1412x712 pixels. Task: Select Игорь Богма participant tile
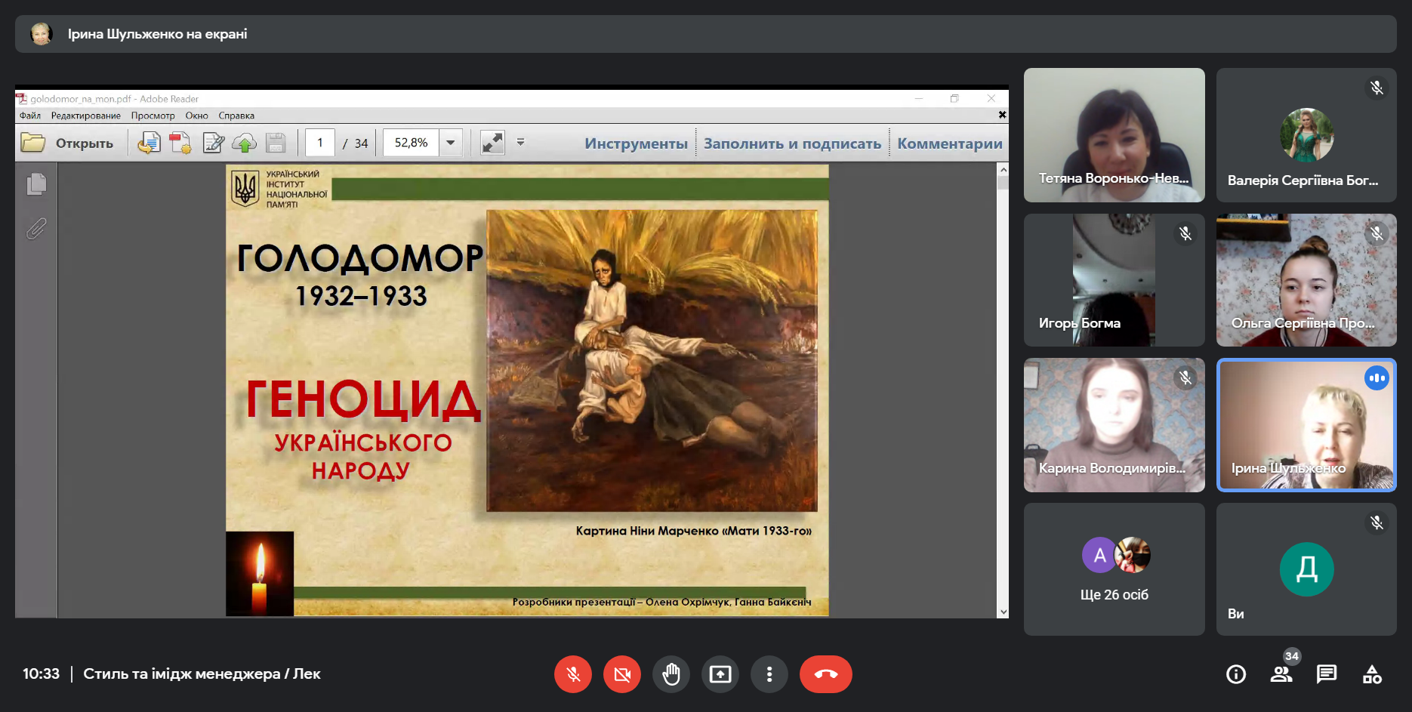1114,280
